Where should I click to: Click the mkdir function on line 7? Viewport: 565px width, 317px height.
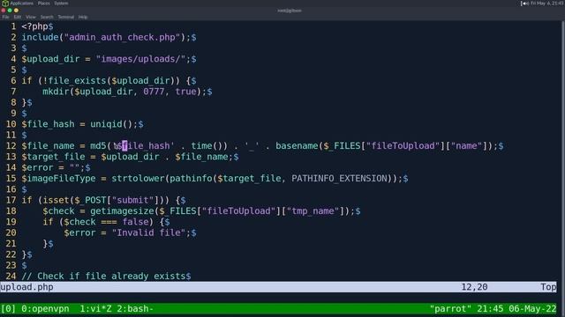[56, 92]
